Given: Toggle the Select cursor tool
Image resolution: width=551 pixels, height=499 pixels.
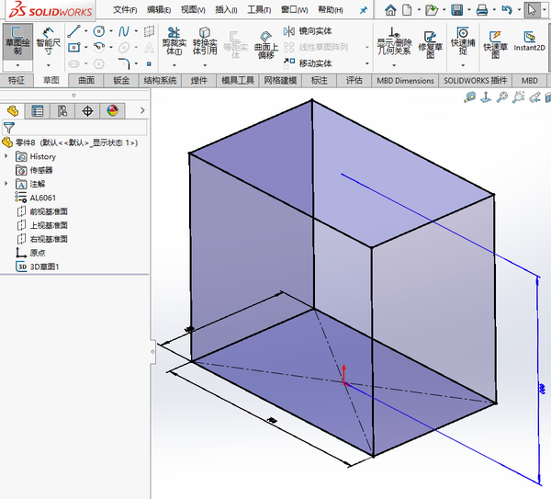Looking at the screenshot, I should 532,10.
